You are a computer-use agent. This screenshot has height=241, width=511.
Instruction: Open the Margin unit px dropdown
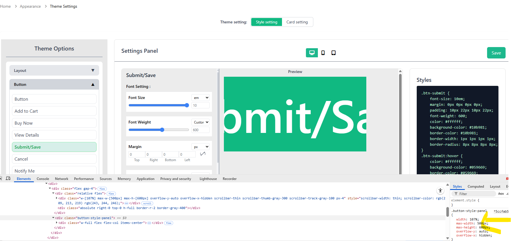pos(201,147)
